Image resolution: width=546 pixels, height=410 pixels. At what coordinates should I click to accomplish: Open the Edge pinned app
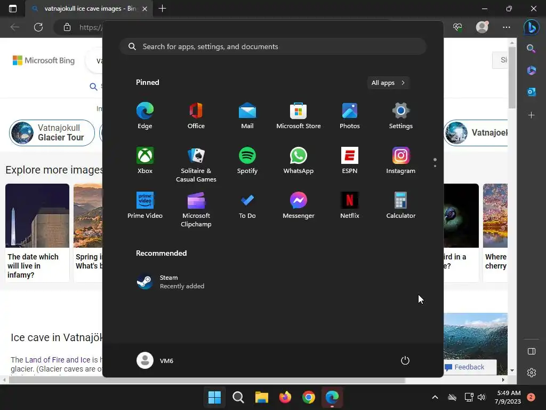tap(145, 116)
